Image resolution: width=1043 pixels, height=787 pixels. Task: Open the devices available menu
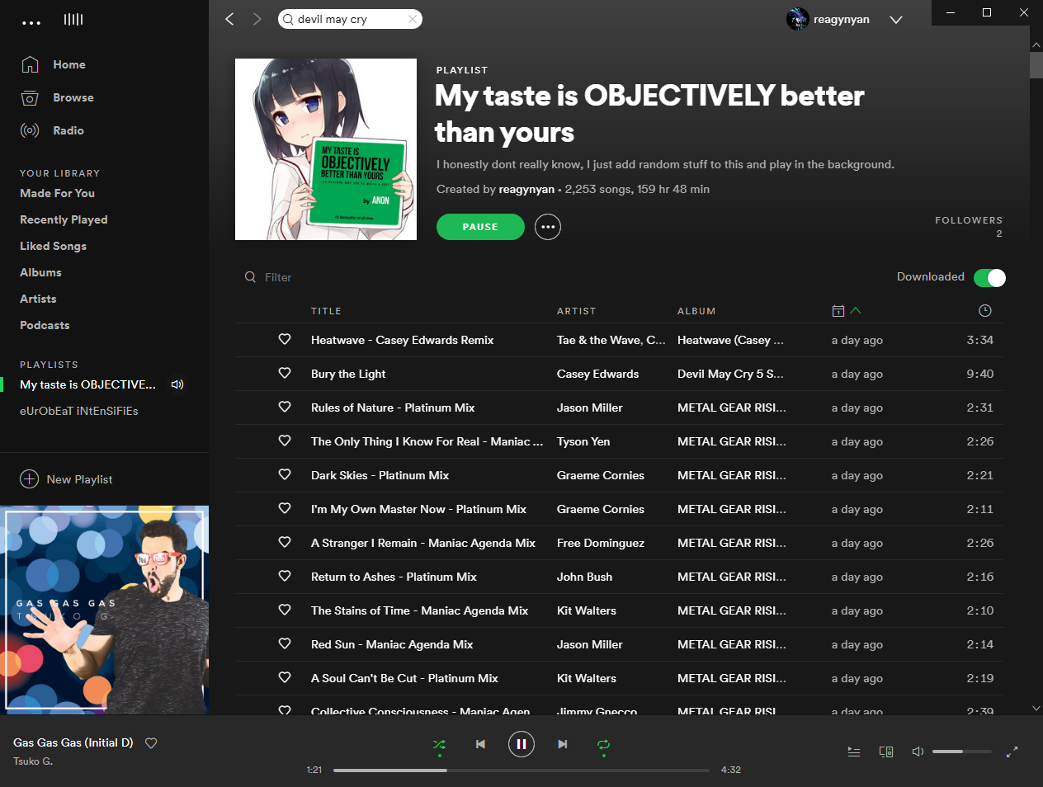[x=886, y=752]
